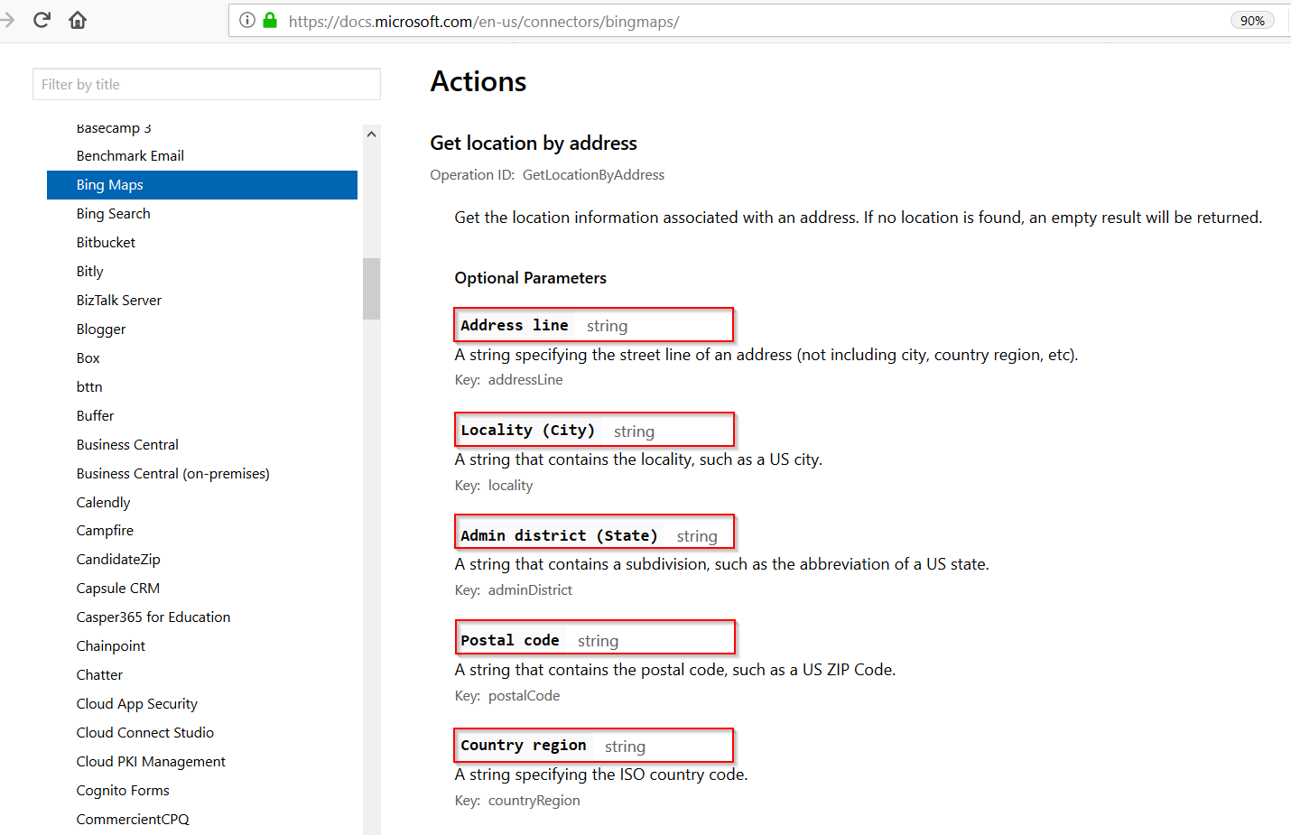Click the browser home icon

(78, 19)
